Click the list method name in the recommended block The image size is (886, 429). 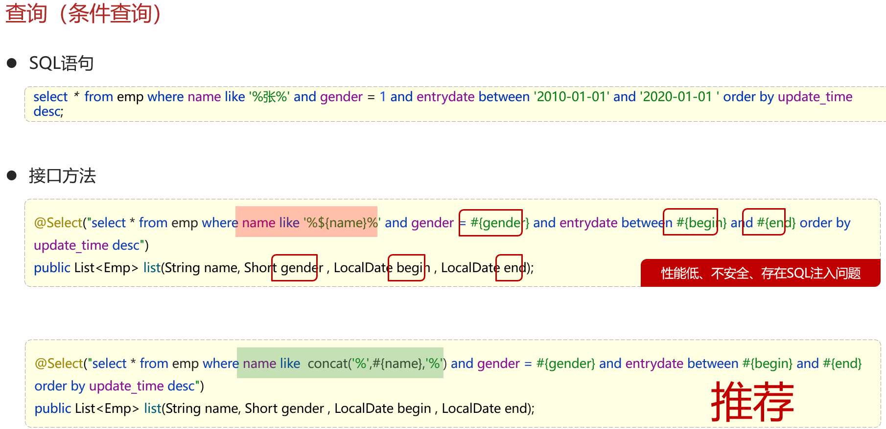tap(152, 408)
